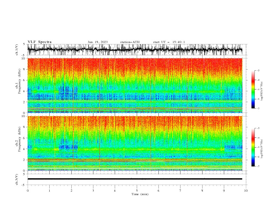This screenshot has width=277, height=214.
Task: Click the ch.2 colorbar log(PSD) label
Action: 262,149
